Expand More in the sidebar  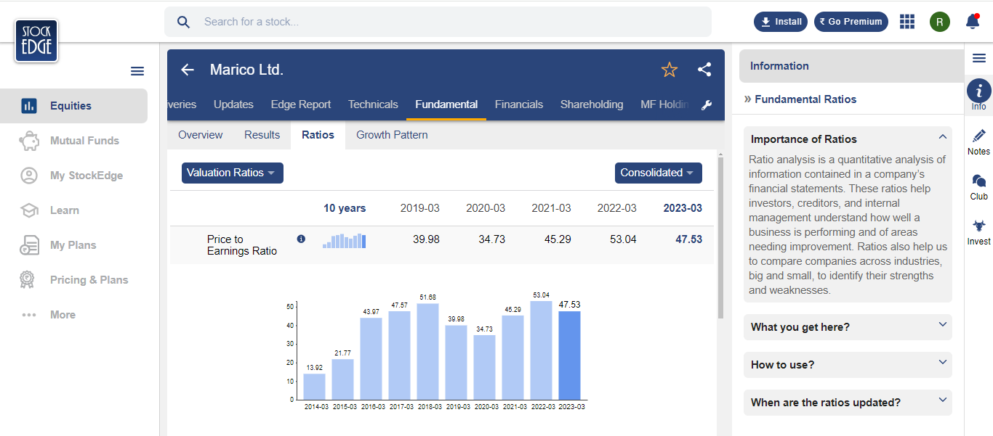point(73,315)
